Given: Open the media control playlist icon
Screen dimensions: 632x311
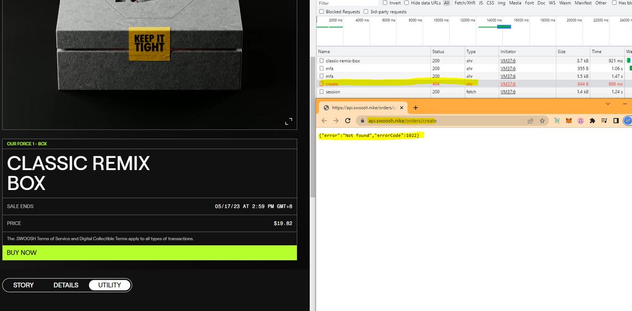Looking at the screenshot, I should (604, 121).
